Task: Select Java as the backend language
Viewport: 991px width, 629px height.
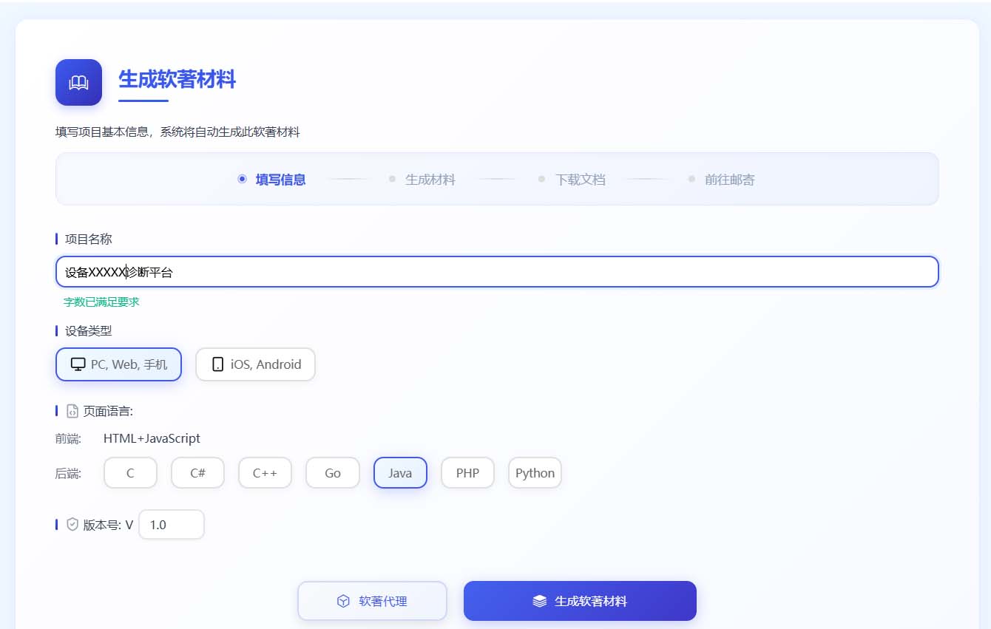Action: coord(400,472)
